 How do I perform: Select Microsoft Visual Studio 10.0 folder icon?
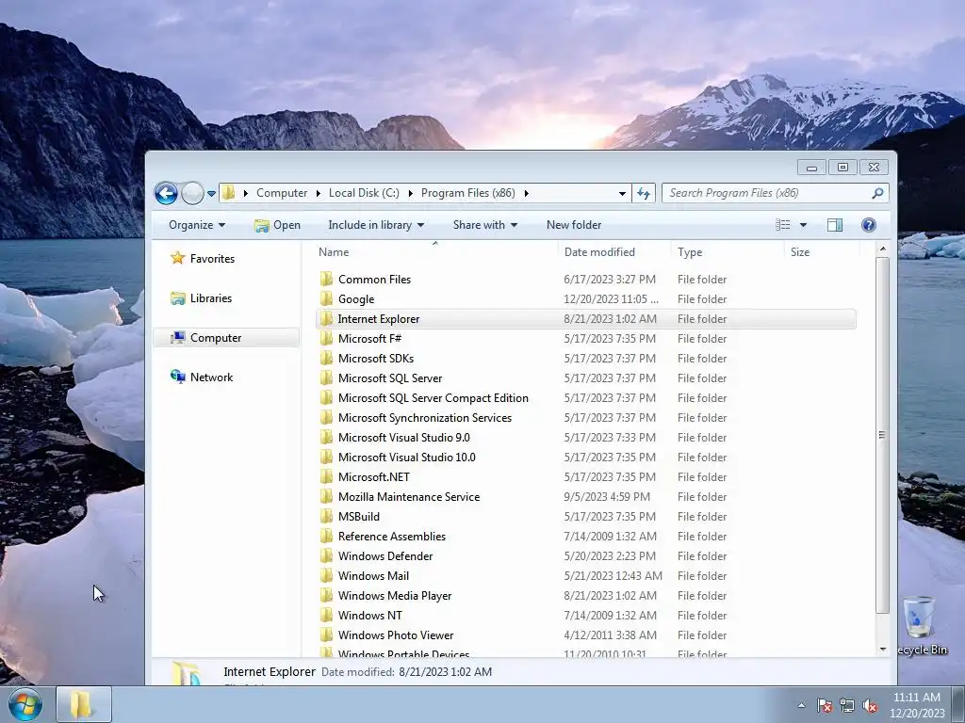point(326,457)
